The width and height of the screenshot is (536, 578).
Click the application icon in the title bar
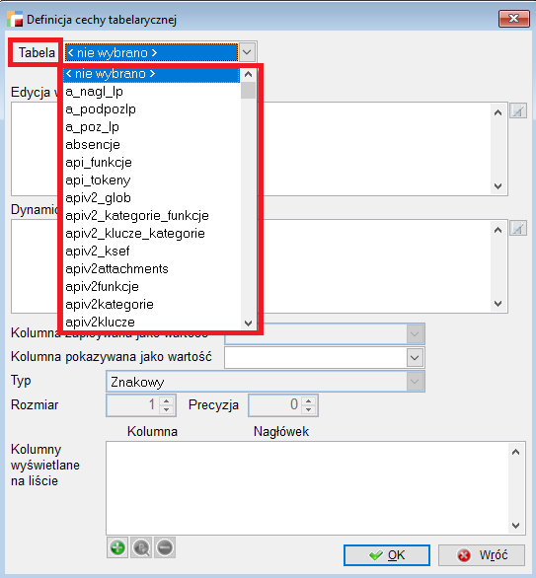15,19
